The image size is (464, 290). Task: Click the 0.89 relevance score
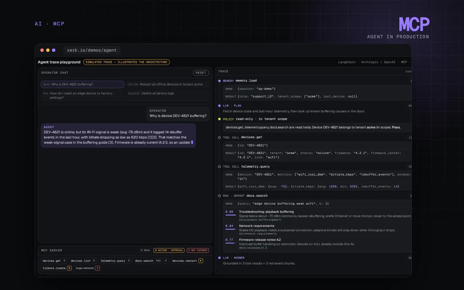click(x=229, y=212)
